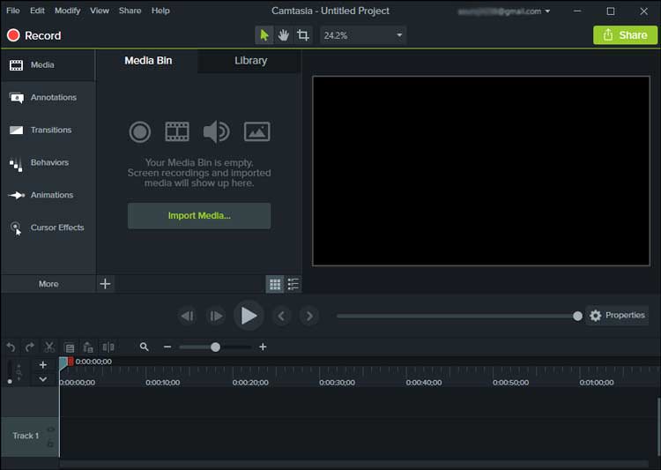Open the File menu
This screenshot has height=470, width=661.
coord(13,11)
